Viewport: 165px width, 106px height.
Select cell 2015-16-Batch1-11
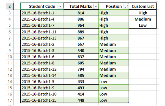point(42,32)
